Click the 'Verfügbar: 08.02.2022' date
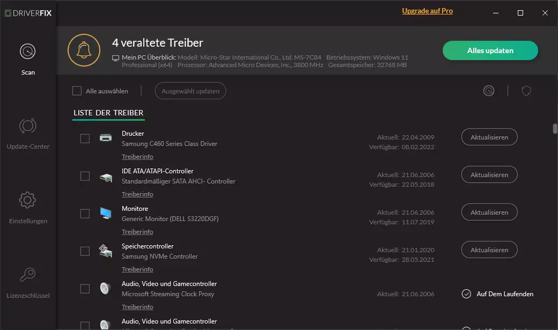This screenshot has width=558, height=330. click(x=401, y=147)
